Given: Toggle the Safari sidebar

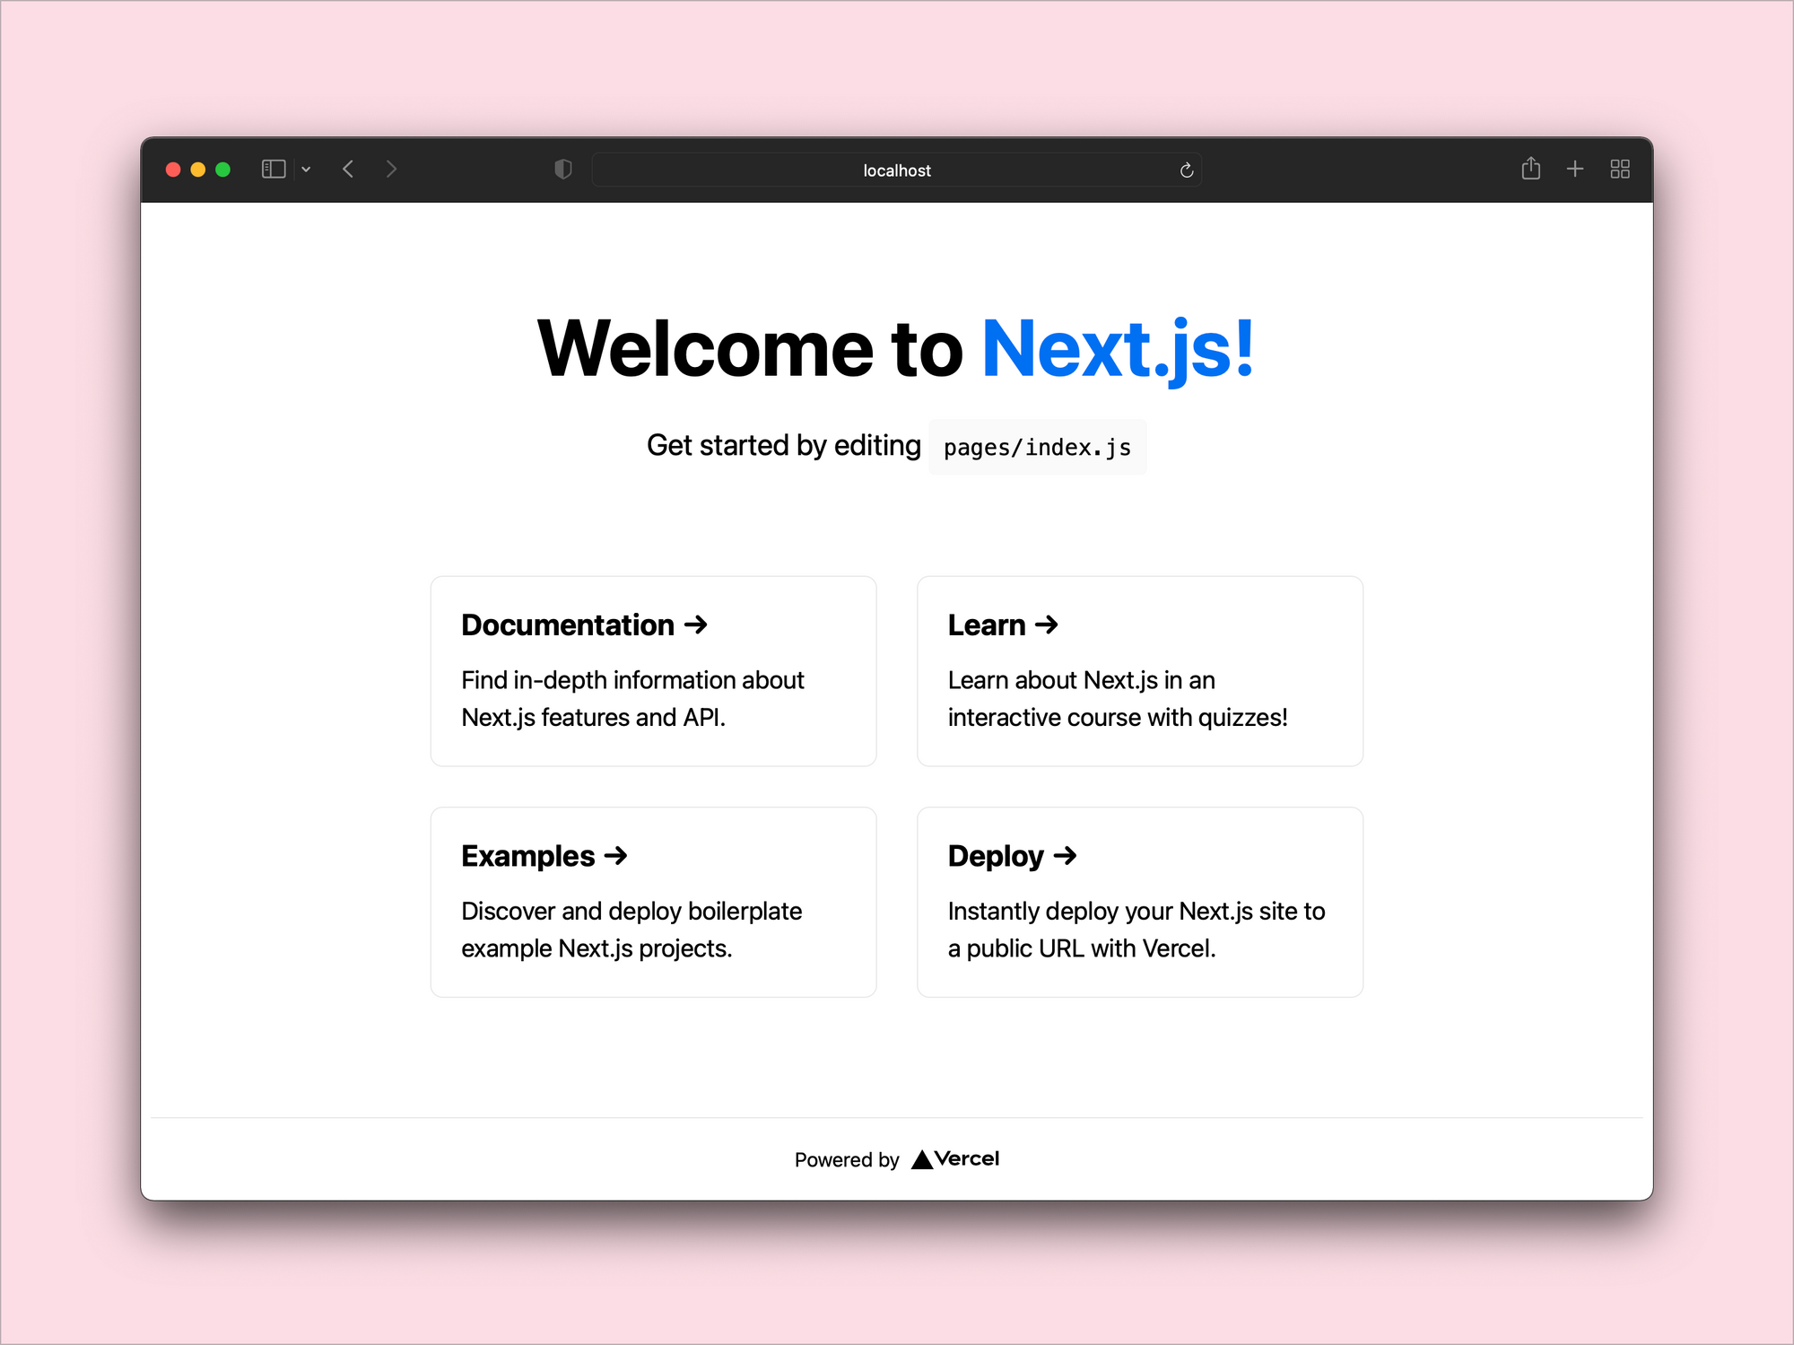Looking at the screenshot, I should [274, 169].
